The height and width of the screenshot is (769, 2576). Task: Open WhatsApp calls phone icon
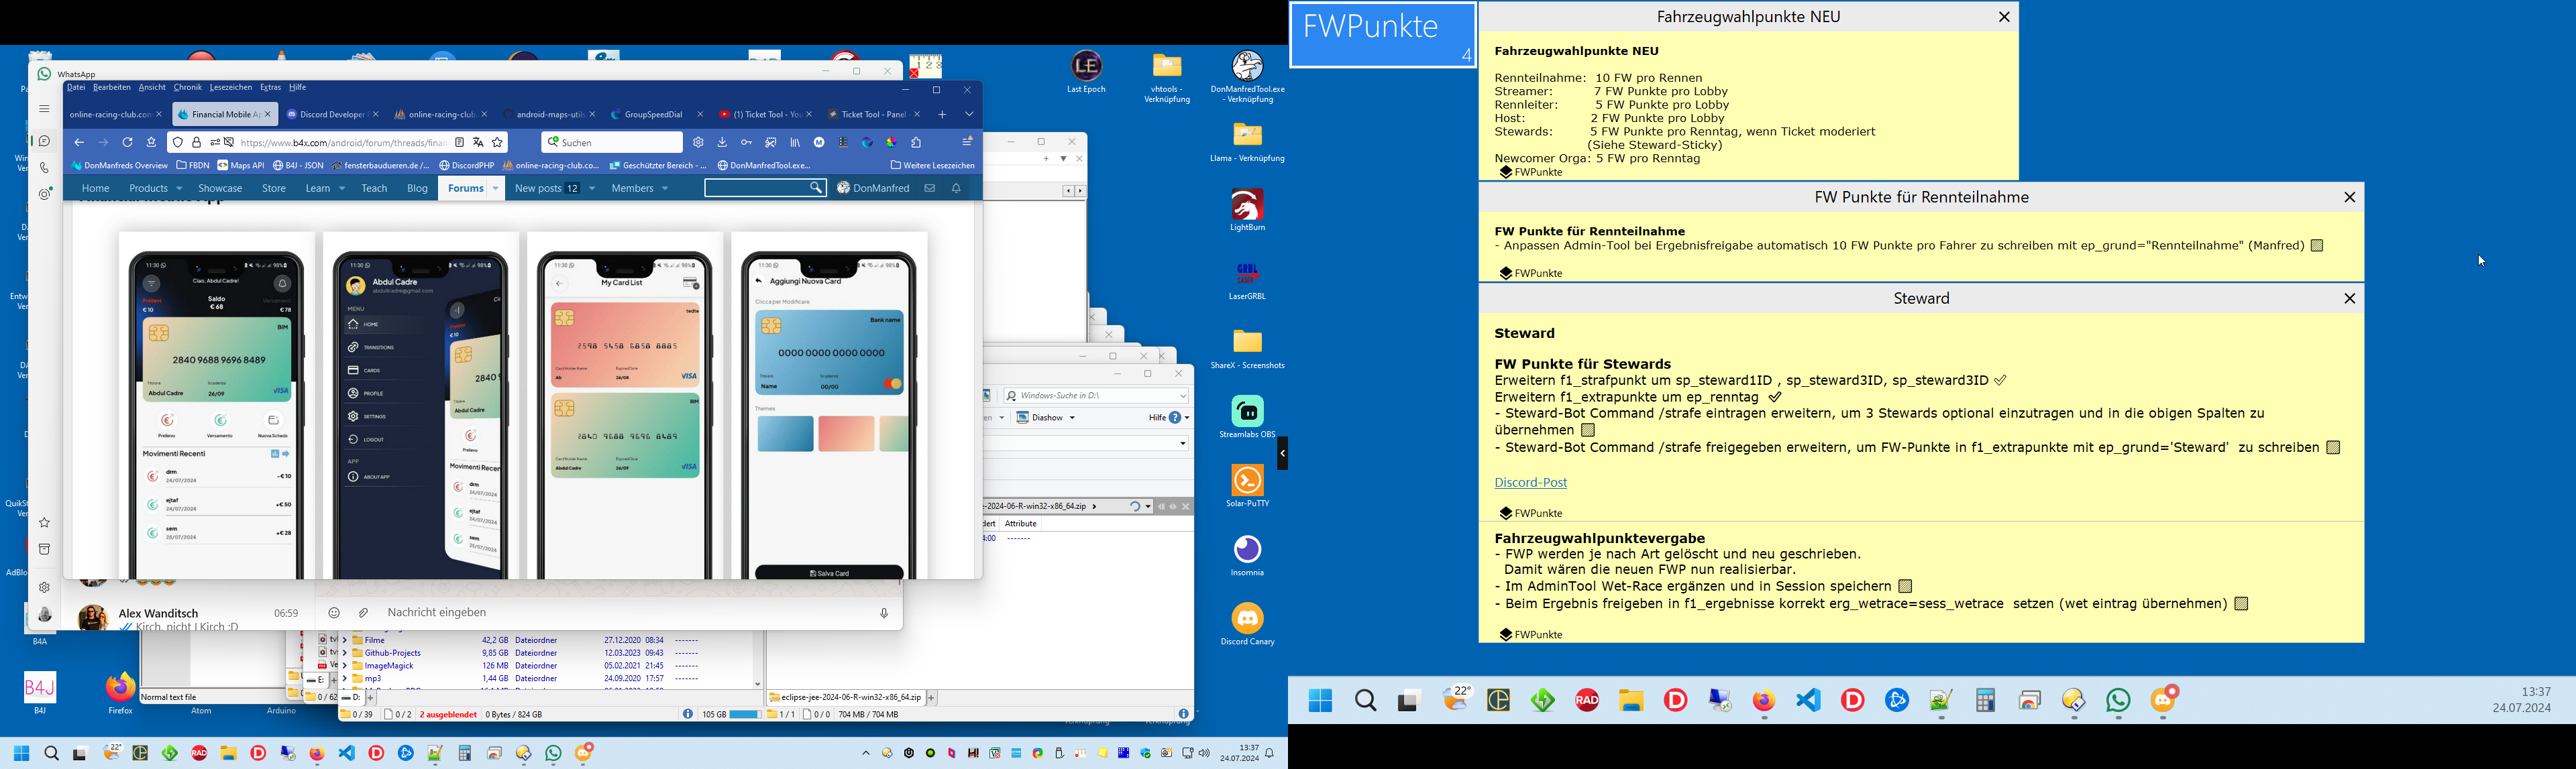[44, 168]
